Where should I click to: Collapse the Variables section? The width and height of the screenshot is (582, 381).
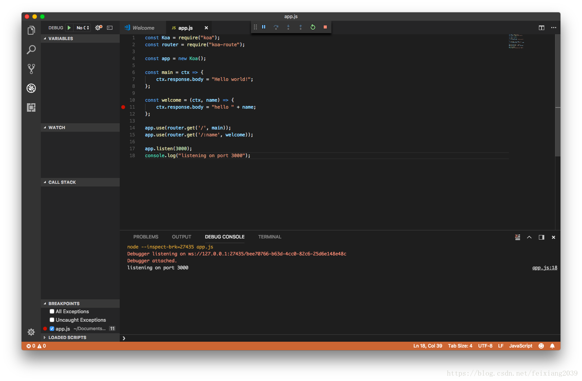coord(60,39)
